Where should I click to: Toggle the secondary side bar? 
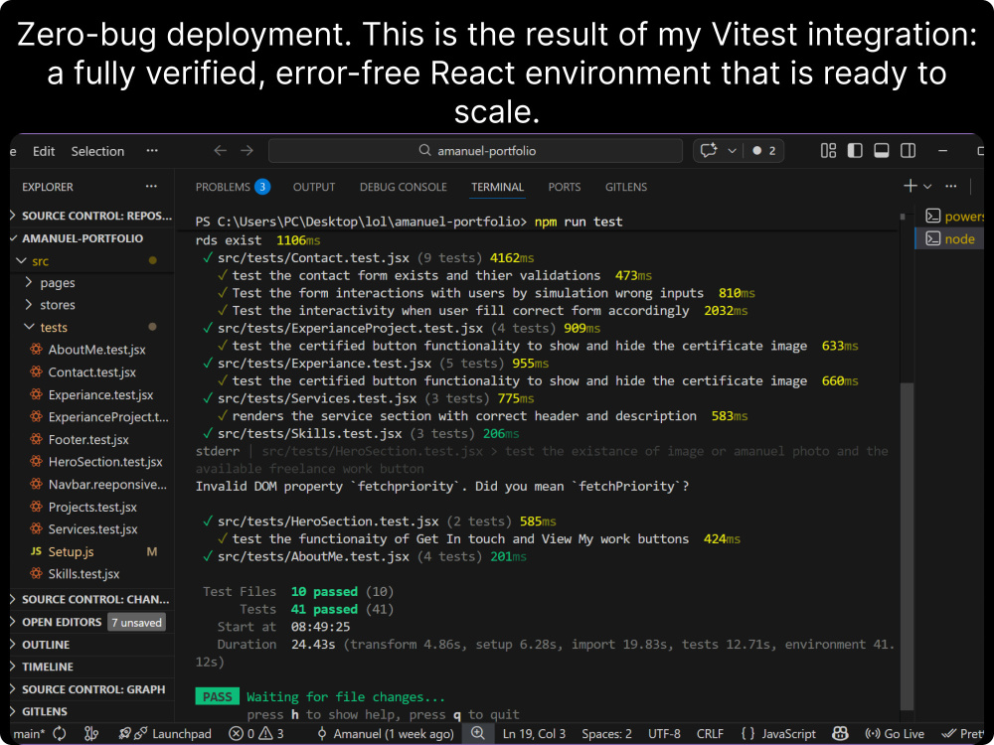908,151
